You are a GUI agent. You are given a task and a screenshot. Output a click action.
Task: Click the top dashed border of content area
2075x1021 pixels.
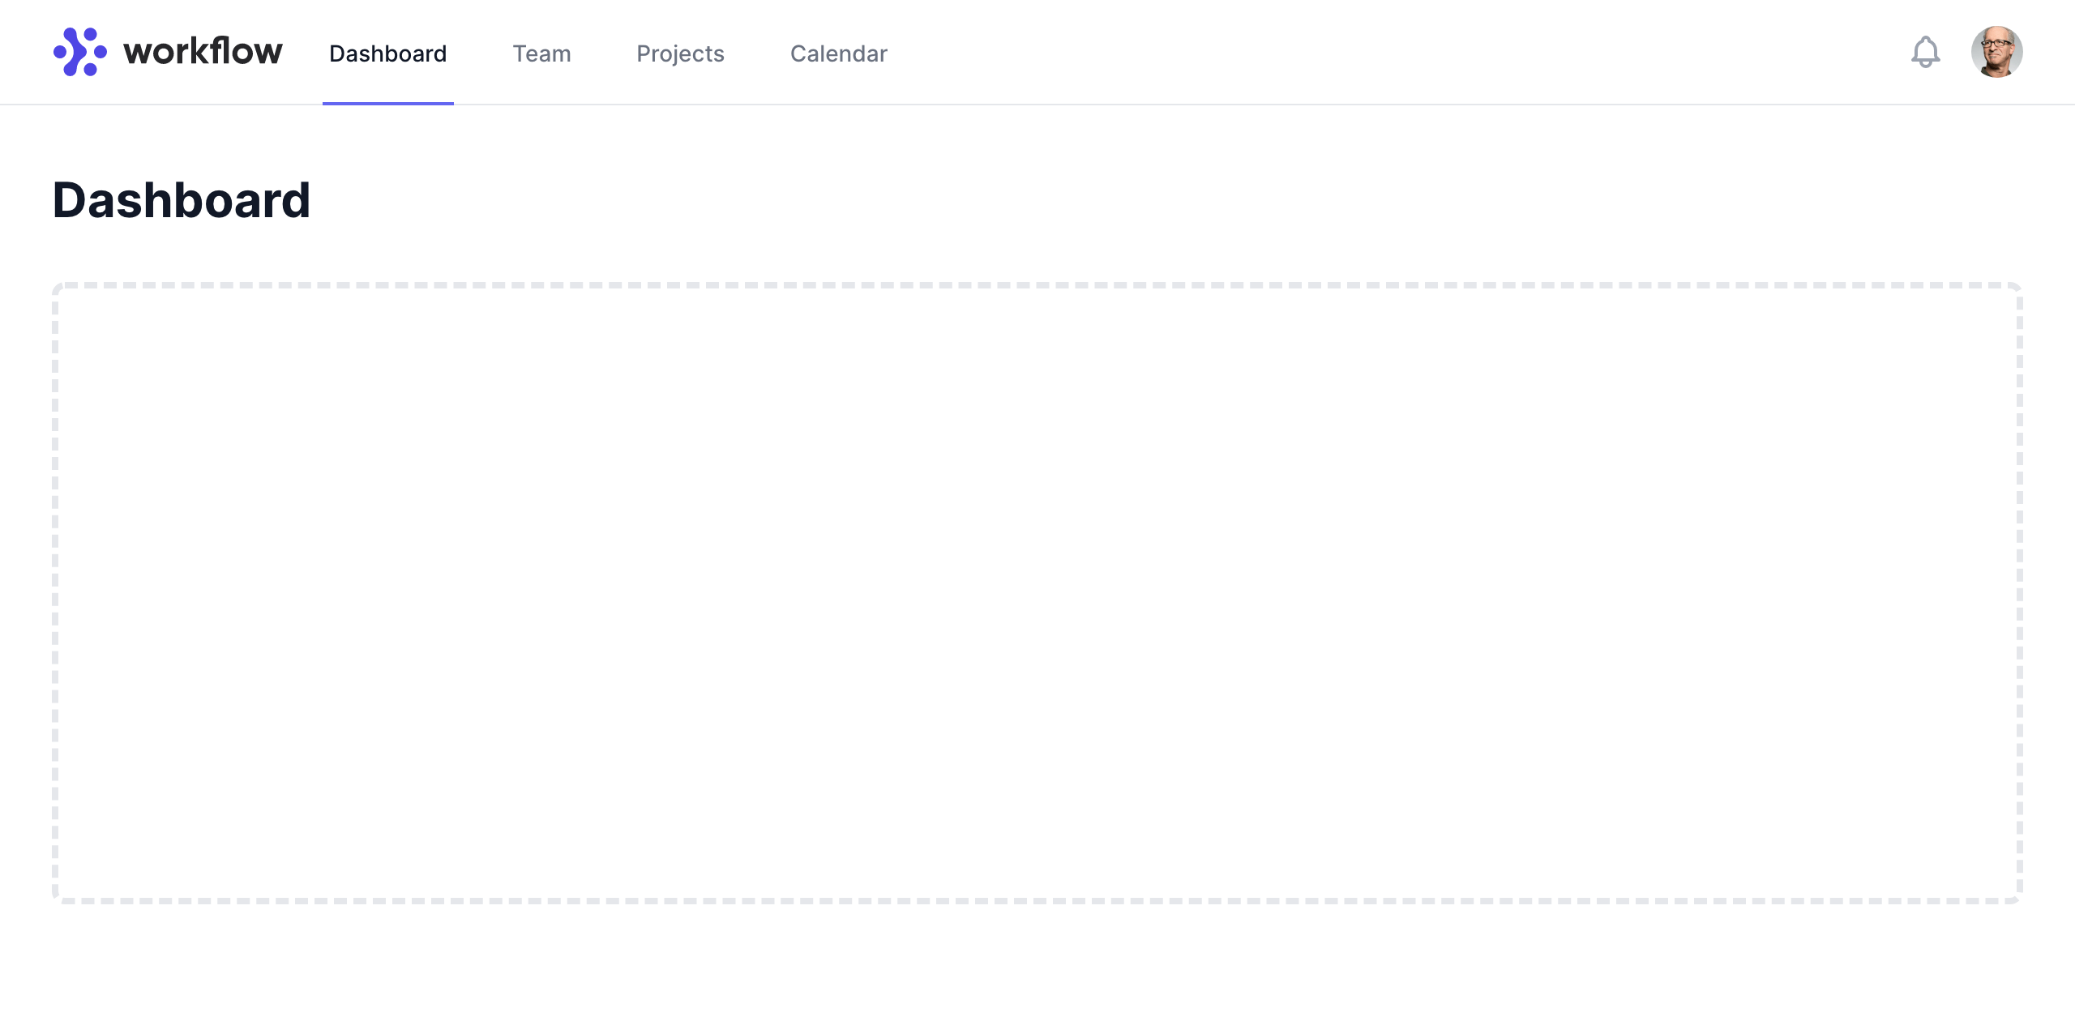pos(1037,285)
